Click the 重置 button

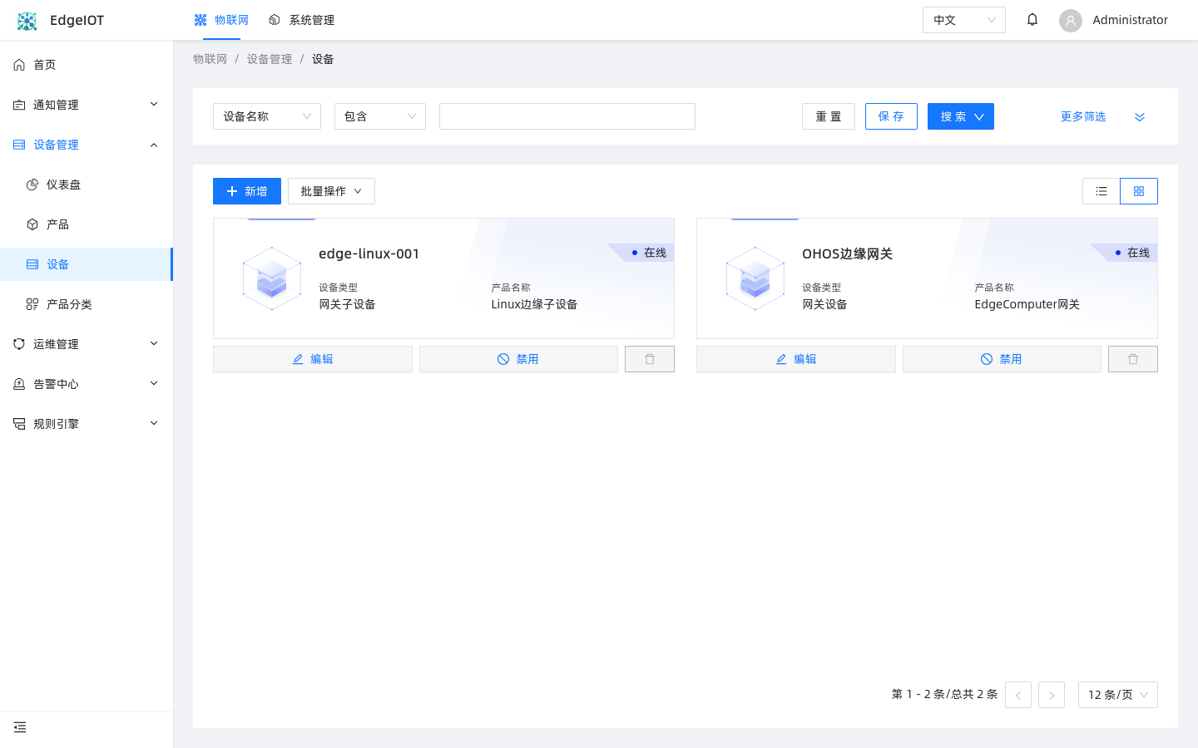(829, 116)
